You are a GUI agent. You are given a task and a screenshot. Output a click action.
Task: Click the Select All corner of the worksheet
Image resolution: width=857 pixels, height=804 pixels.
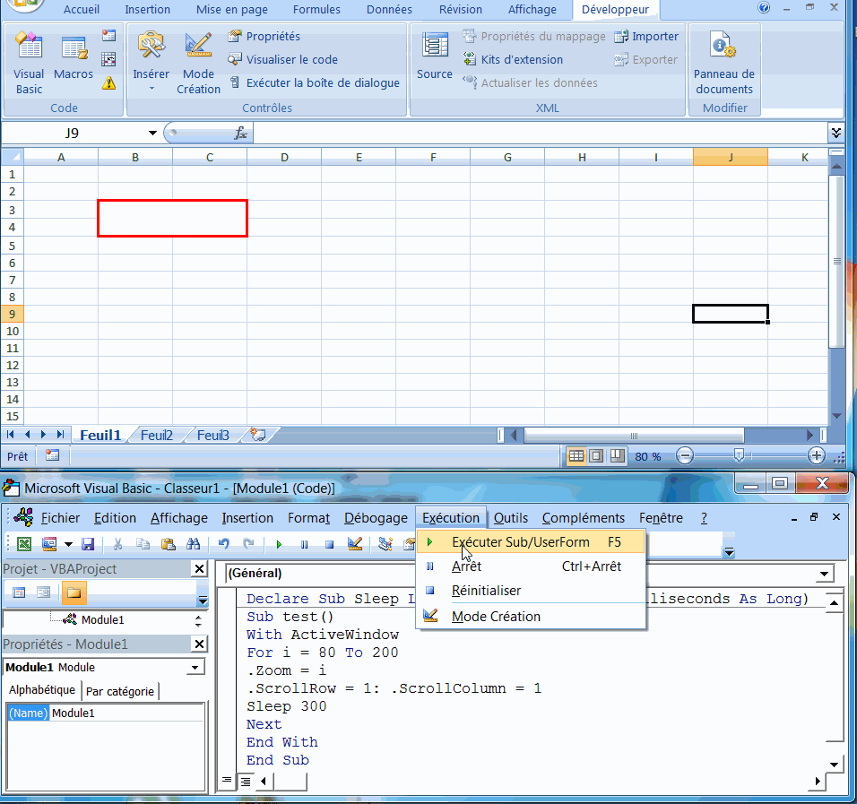click(x=12, y=158)
